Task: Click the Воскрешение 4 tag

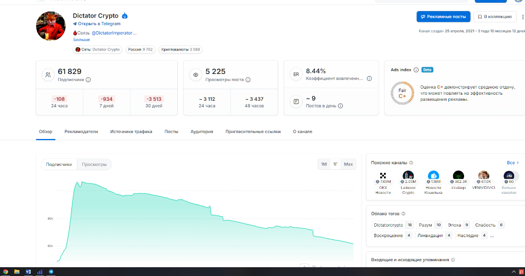Action: [391, 235]
